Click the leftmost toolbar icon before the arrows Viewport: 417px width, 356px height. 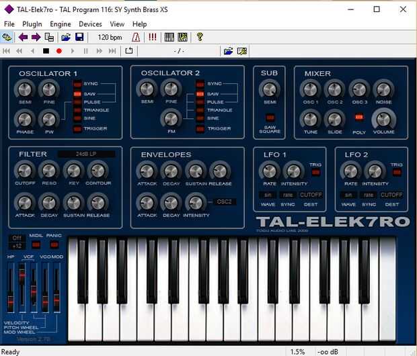click(7, 37)
